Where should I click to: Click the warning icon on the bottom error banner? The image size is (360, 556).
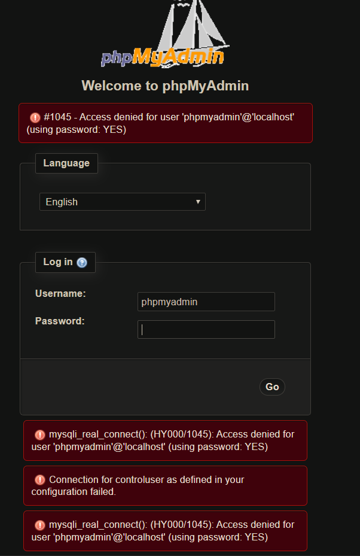coord(39,524)
